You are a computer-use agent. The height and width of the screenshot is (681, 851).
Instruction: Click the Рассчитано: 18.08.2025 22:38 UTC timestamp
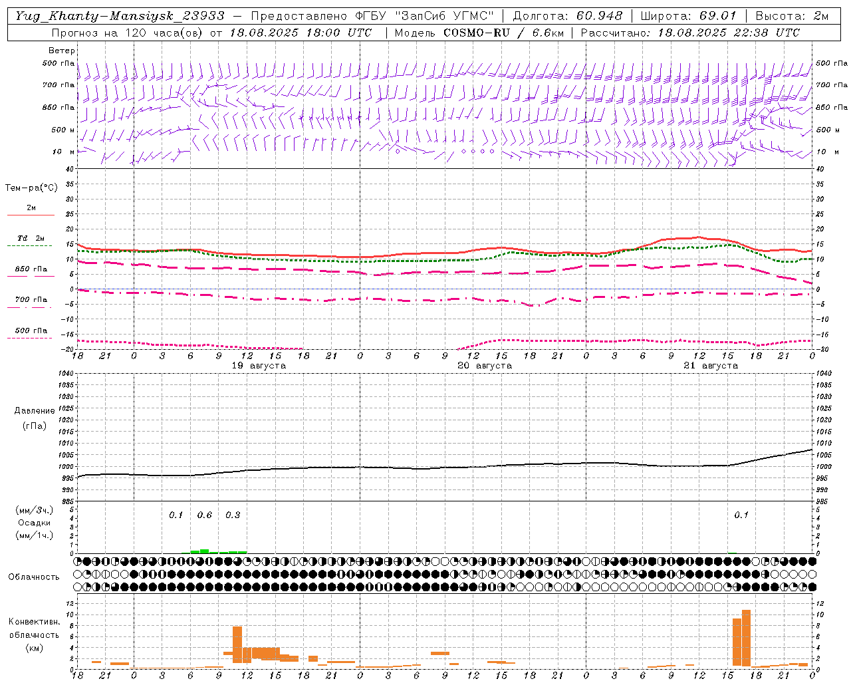click(690, 33)
